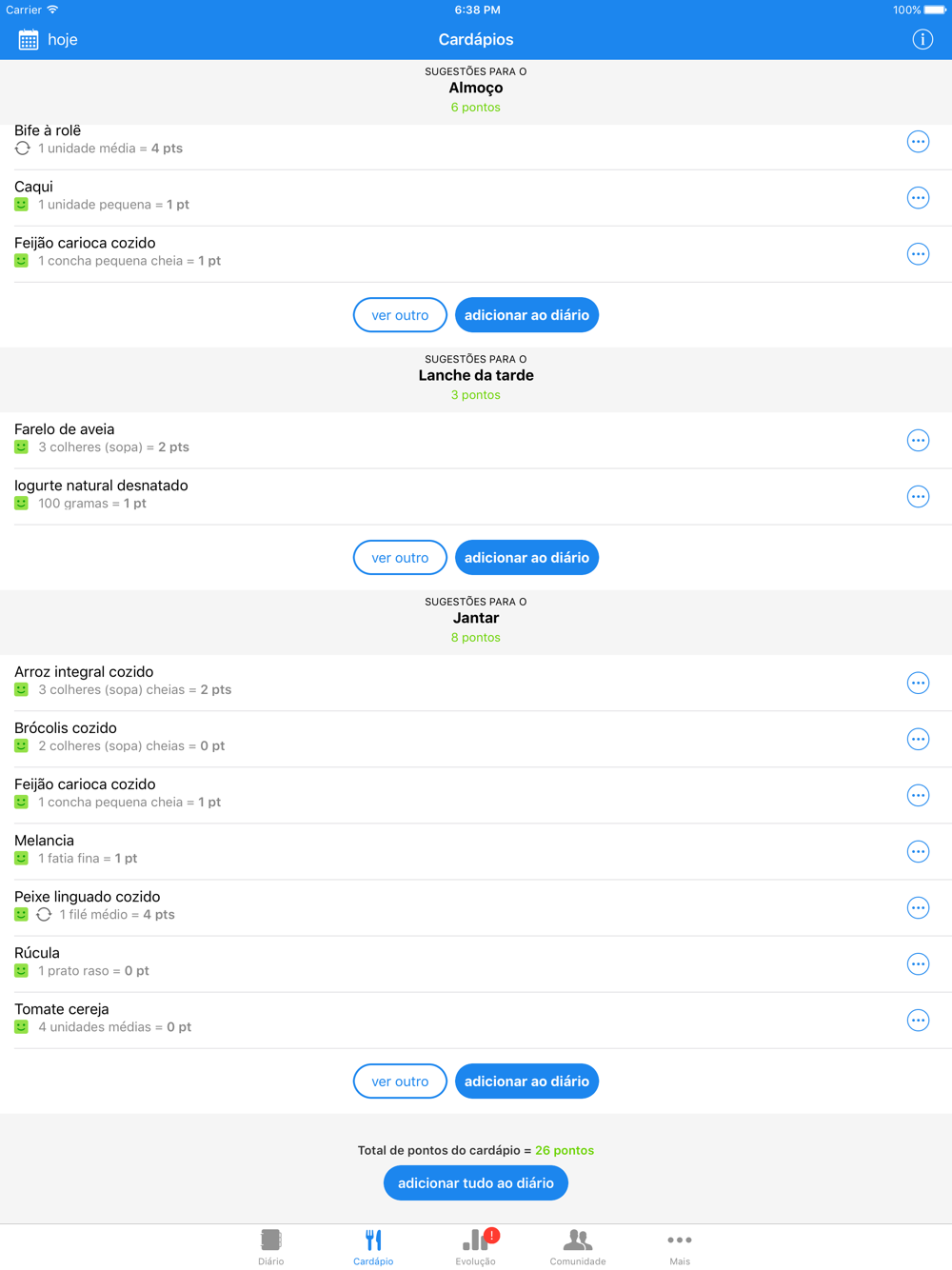Open options for Farelo de aveia
This screenshot has width=952, height=1270.
coord(918,441)
